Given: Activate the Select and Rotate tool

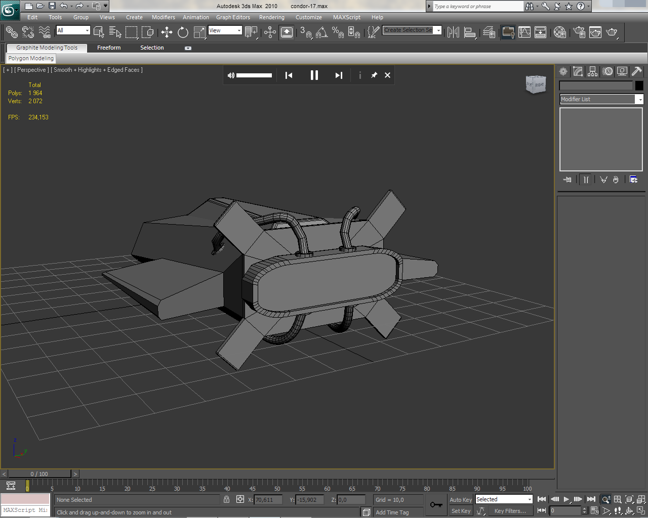Looking at the screenshot, I should pos(183,32).
